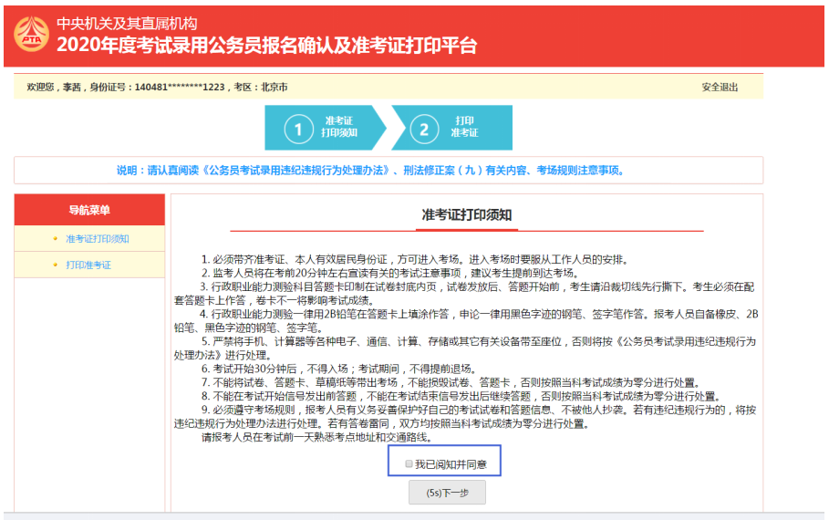829x520 pixels.
Task: Click the 我已阅知并同意 label text
Action: click(451, 464)
